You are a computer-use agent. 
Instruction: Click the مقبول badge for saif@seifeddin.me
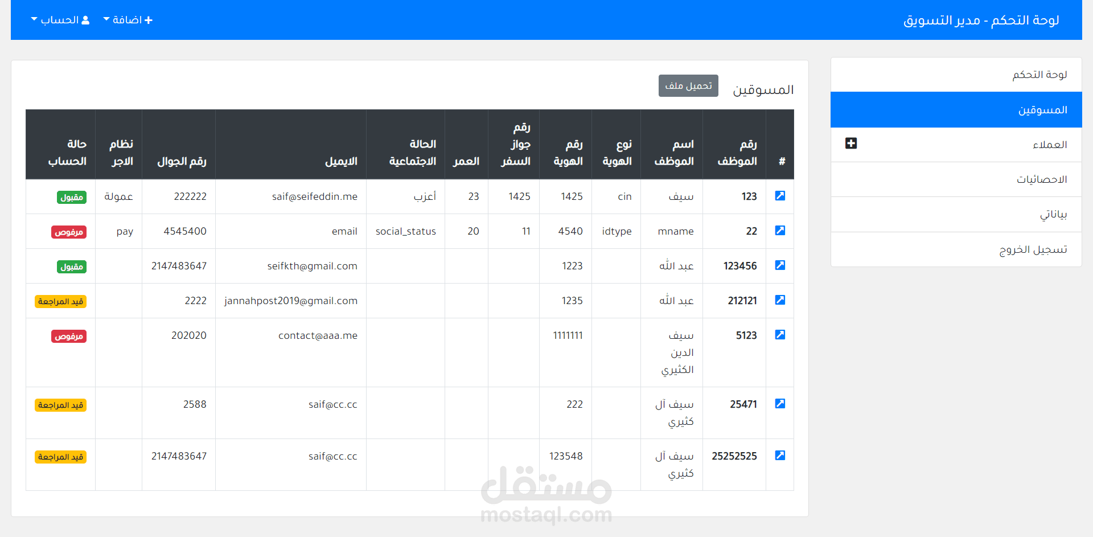click(x=72, y=197)
